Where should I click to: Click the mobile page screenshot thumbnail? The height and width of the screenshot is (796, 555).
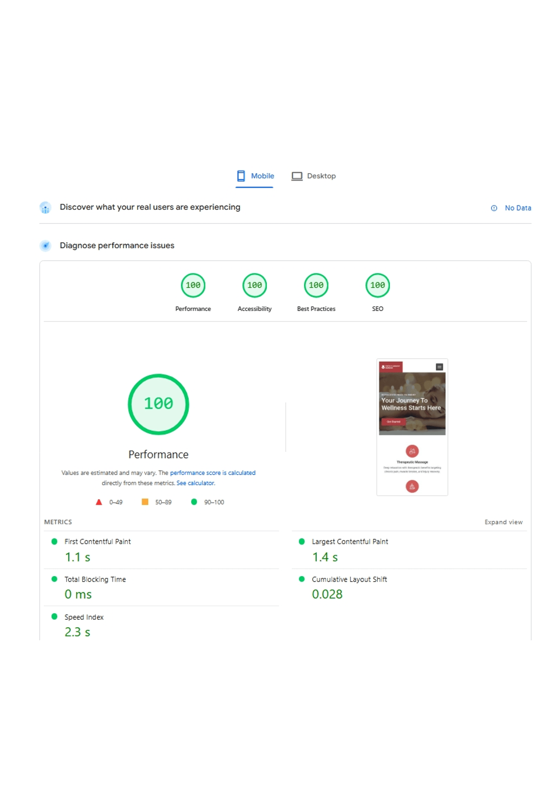coord(412,427)
